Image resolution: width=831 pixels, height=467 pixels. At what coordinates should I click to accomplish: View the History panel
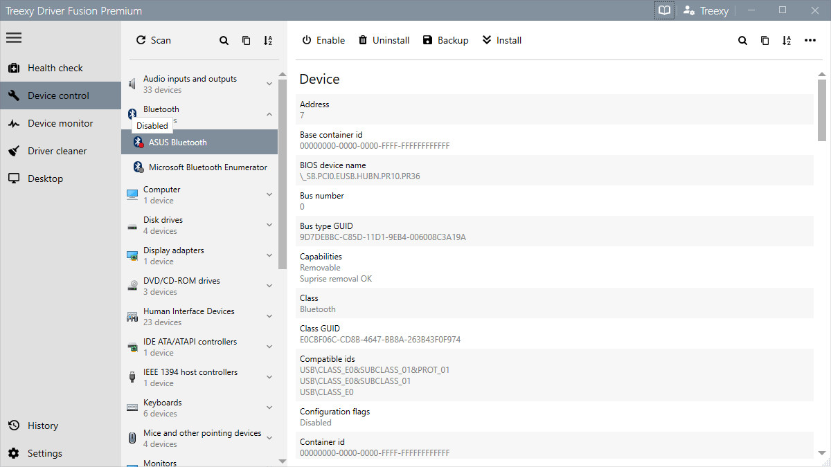[x=43, y=425]
